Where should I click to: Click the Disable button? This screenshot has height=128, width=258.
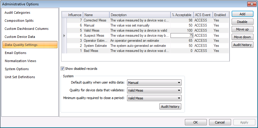[242, 22]
